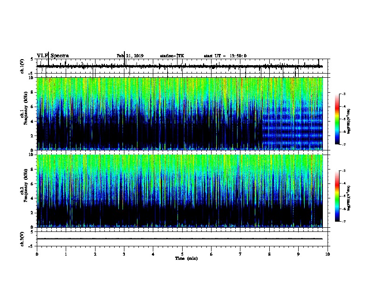
Task: Click the "7" minute tick label
Action: coord(240,254)
